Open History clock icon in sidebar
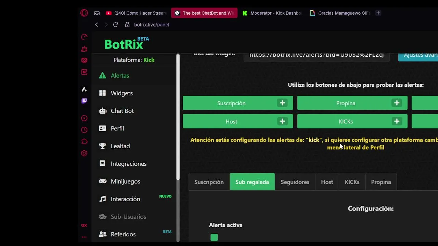 [84, 130]
